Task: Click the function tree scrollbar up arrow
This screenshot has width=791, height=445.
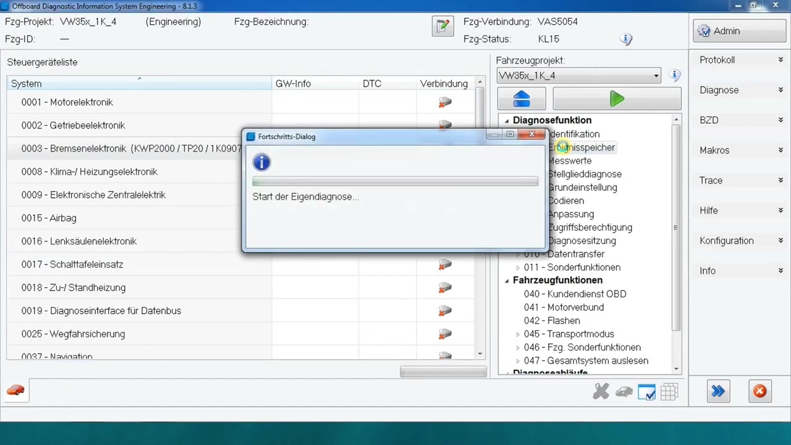Action: (676, 119)
